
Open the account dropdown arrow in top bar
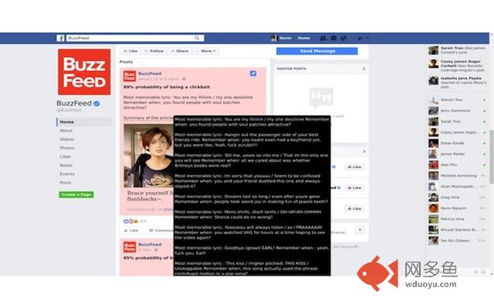(x=367, y=38)
